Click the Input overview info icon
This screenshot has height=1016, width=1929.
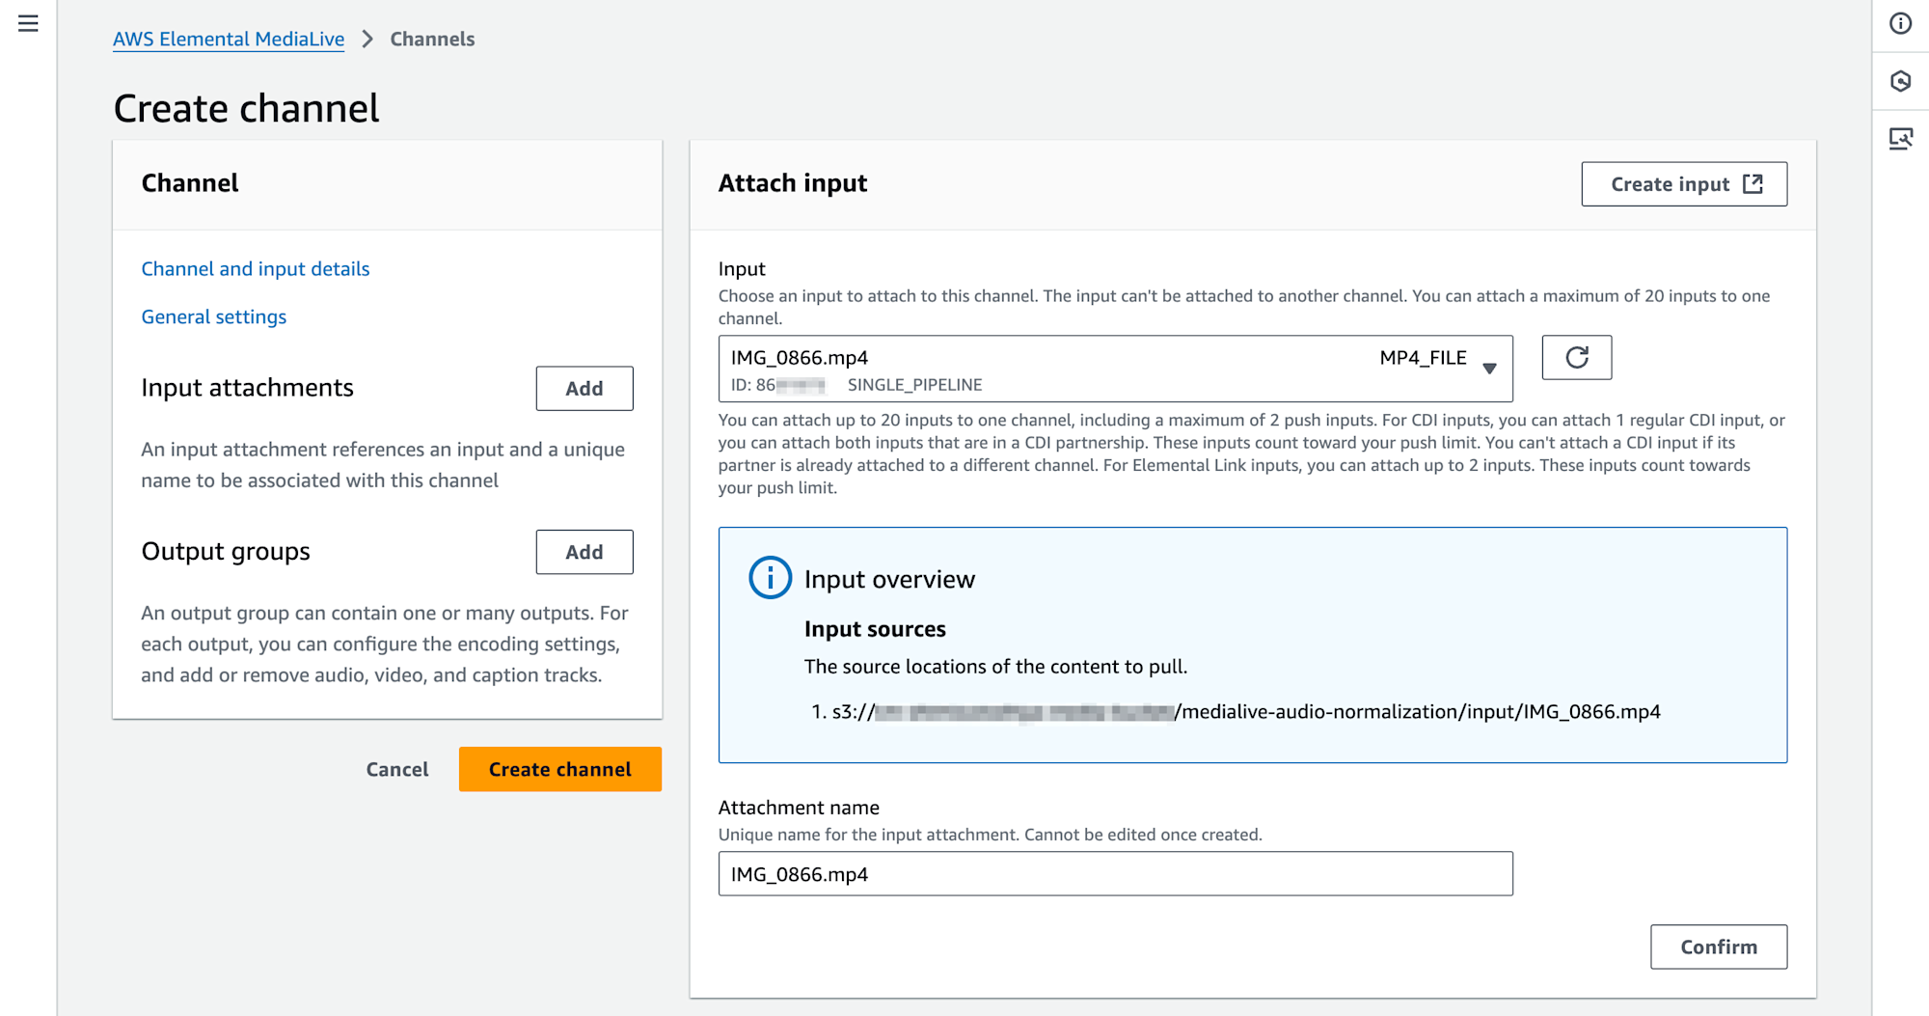coord(770,578)
